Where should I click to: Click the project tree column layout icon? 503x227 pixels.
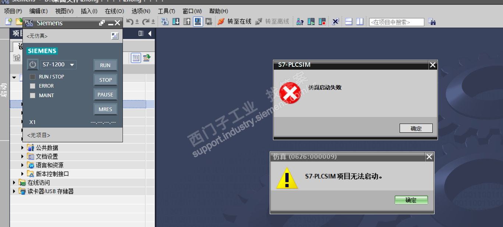click(x=141, y=33)
